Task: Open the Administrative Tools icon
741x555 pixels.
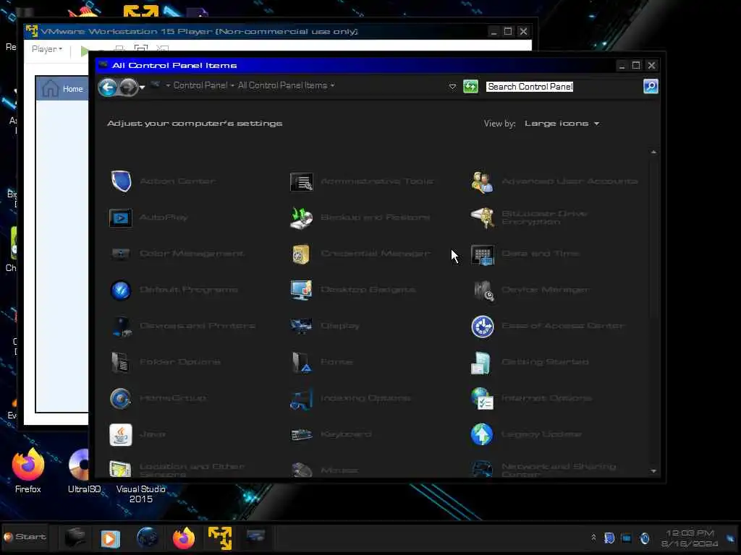Action: click(302, 181)
